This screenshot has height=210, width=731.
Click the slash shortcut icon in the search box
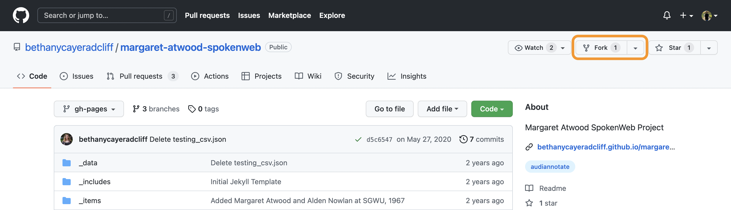tap(169, 15)
